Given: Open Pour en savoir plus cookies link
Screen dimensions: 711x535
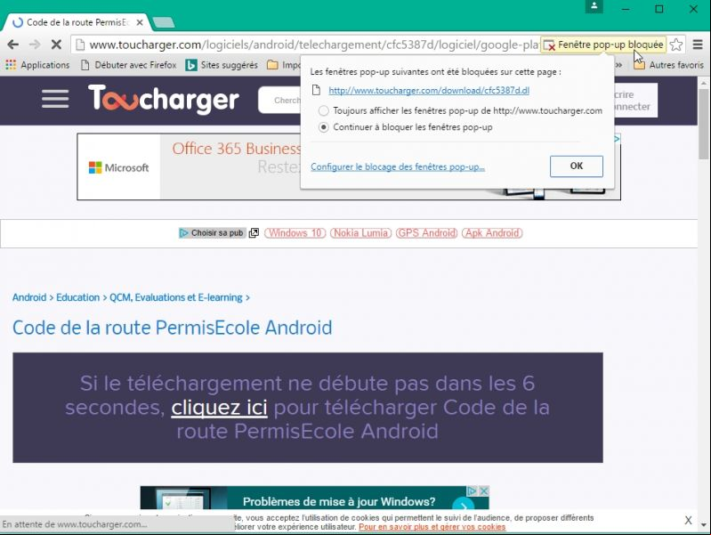Looking at the screenshot, I should tap(432, 527).
